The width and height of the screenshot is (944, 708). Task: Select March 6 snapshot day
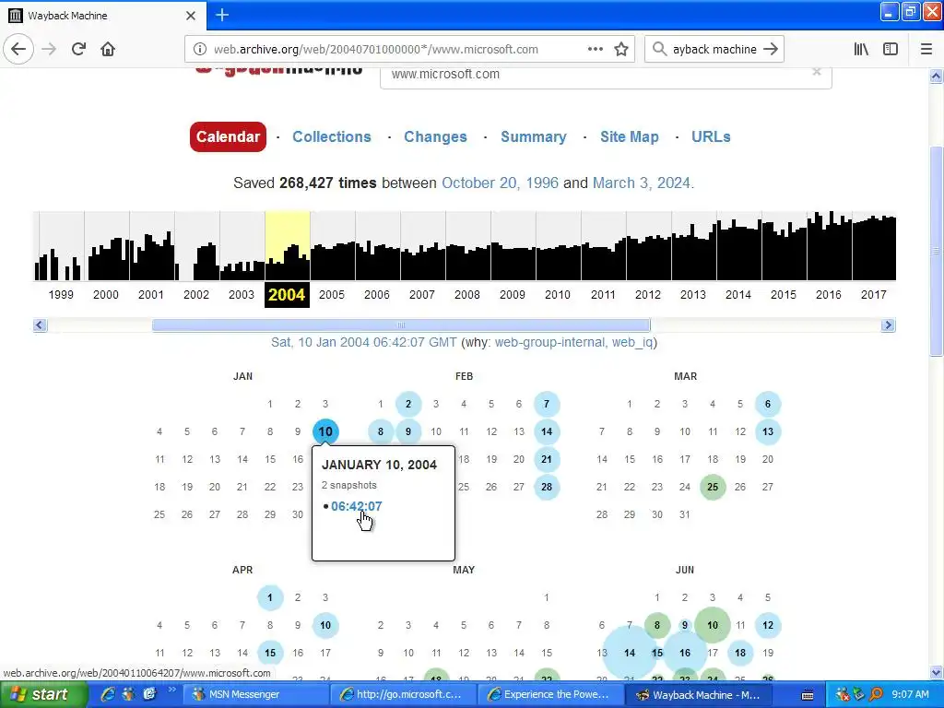tap(768, 404)
